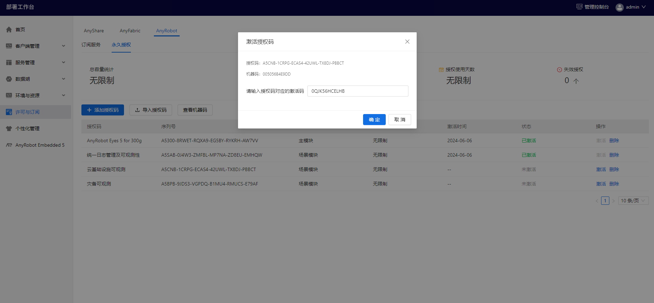The width and height of the screenshot is (654, 303).
Task: Click the 添加授权码 button
Action: [103, 110]
